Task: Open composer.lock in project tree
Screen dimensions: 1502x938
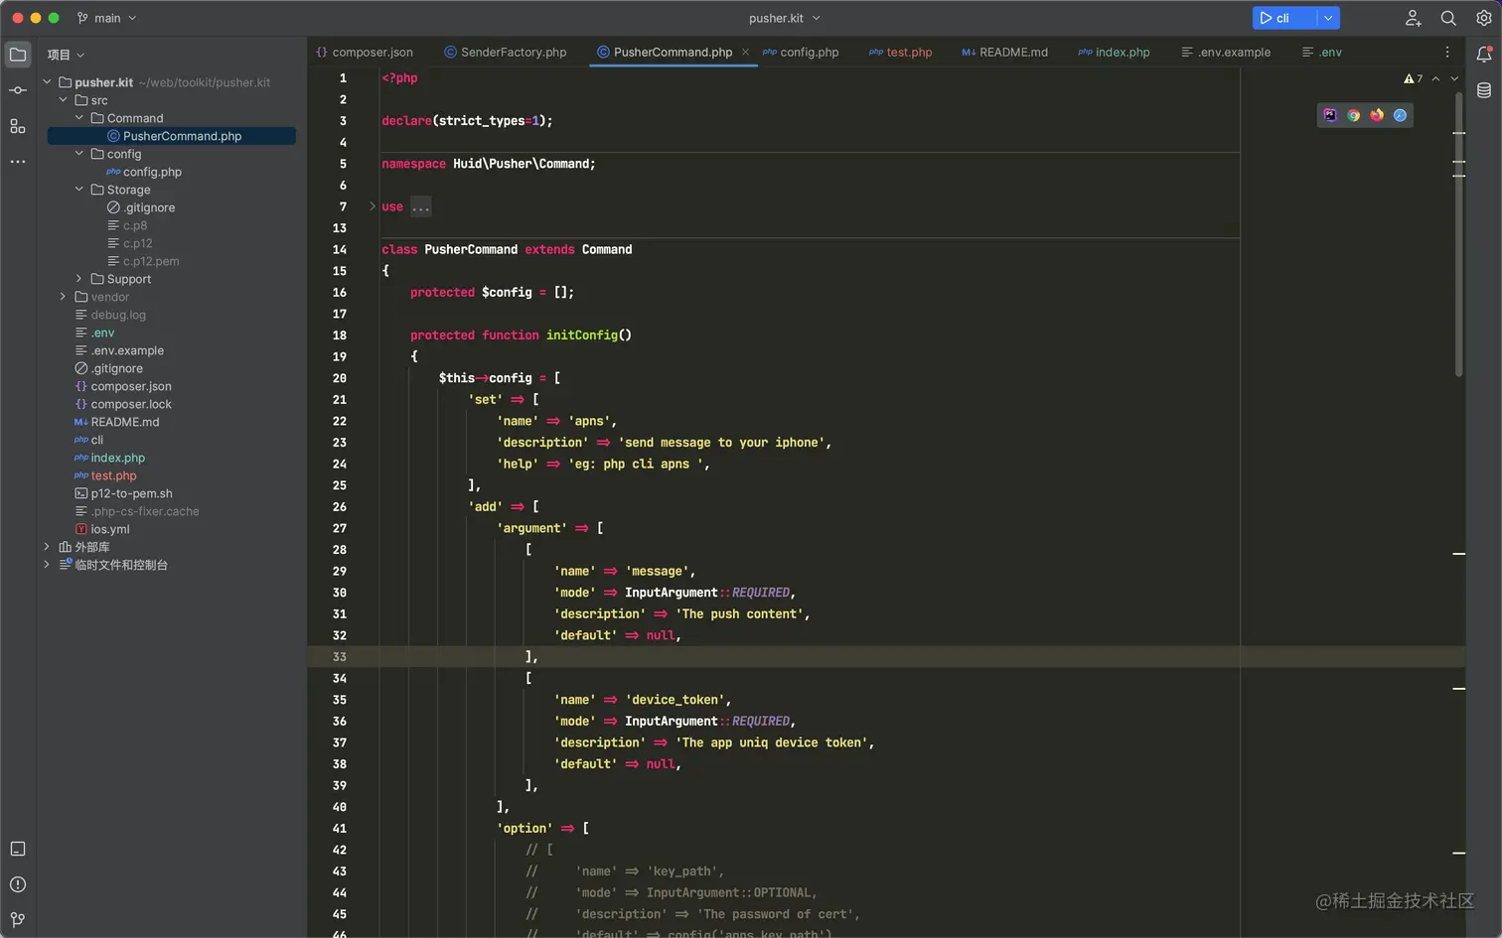Action: pyautogui.click(x=122, y=404)
